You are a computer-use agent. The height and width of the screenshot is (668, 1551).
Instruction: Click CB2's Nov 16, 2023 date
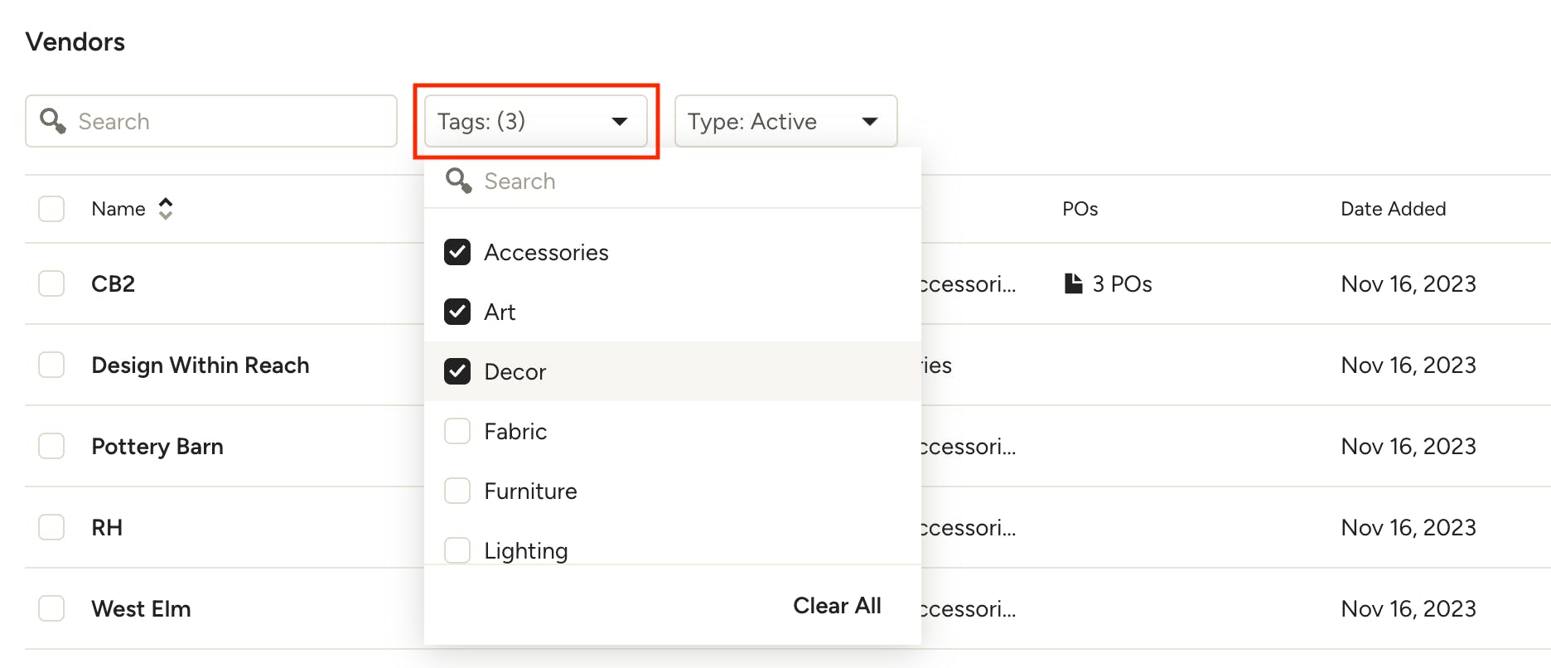point(1408,283)
